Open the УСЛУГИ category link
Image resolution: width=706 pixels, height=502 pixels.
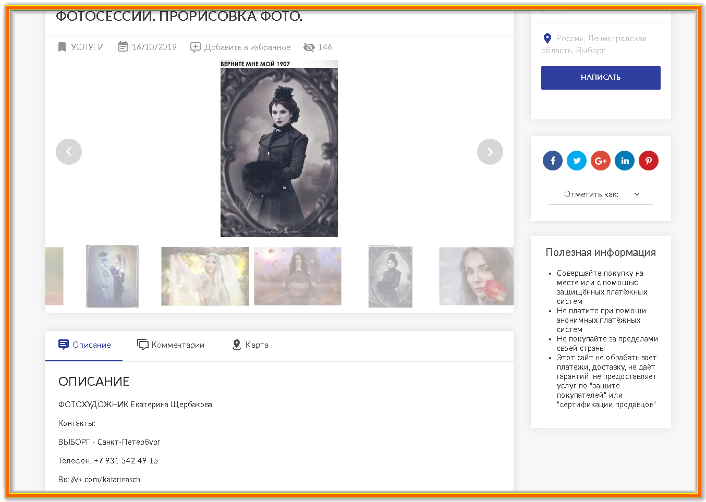[x=87, y=47]
